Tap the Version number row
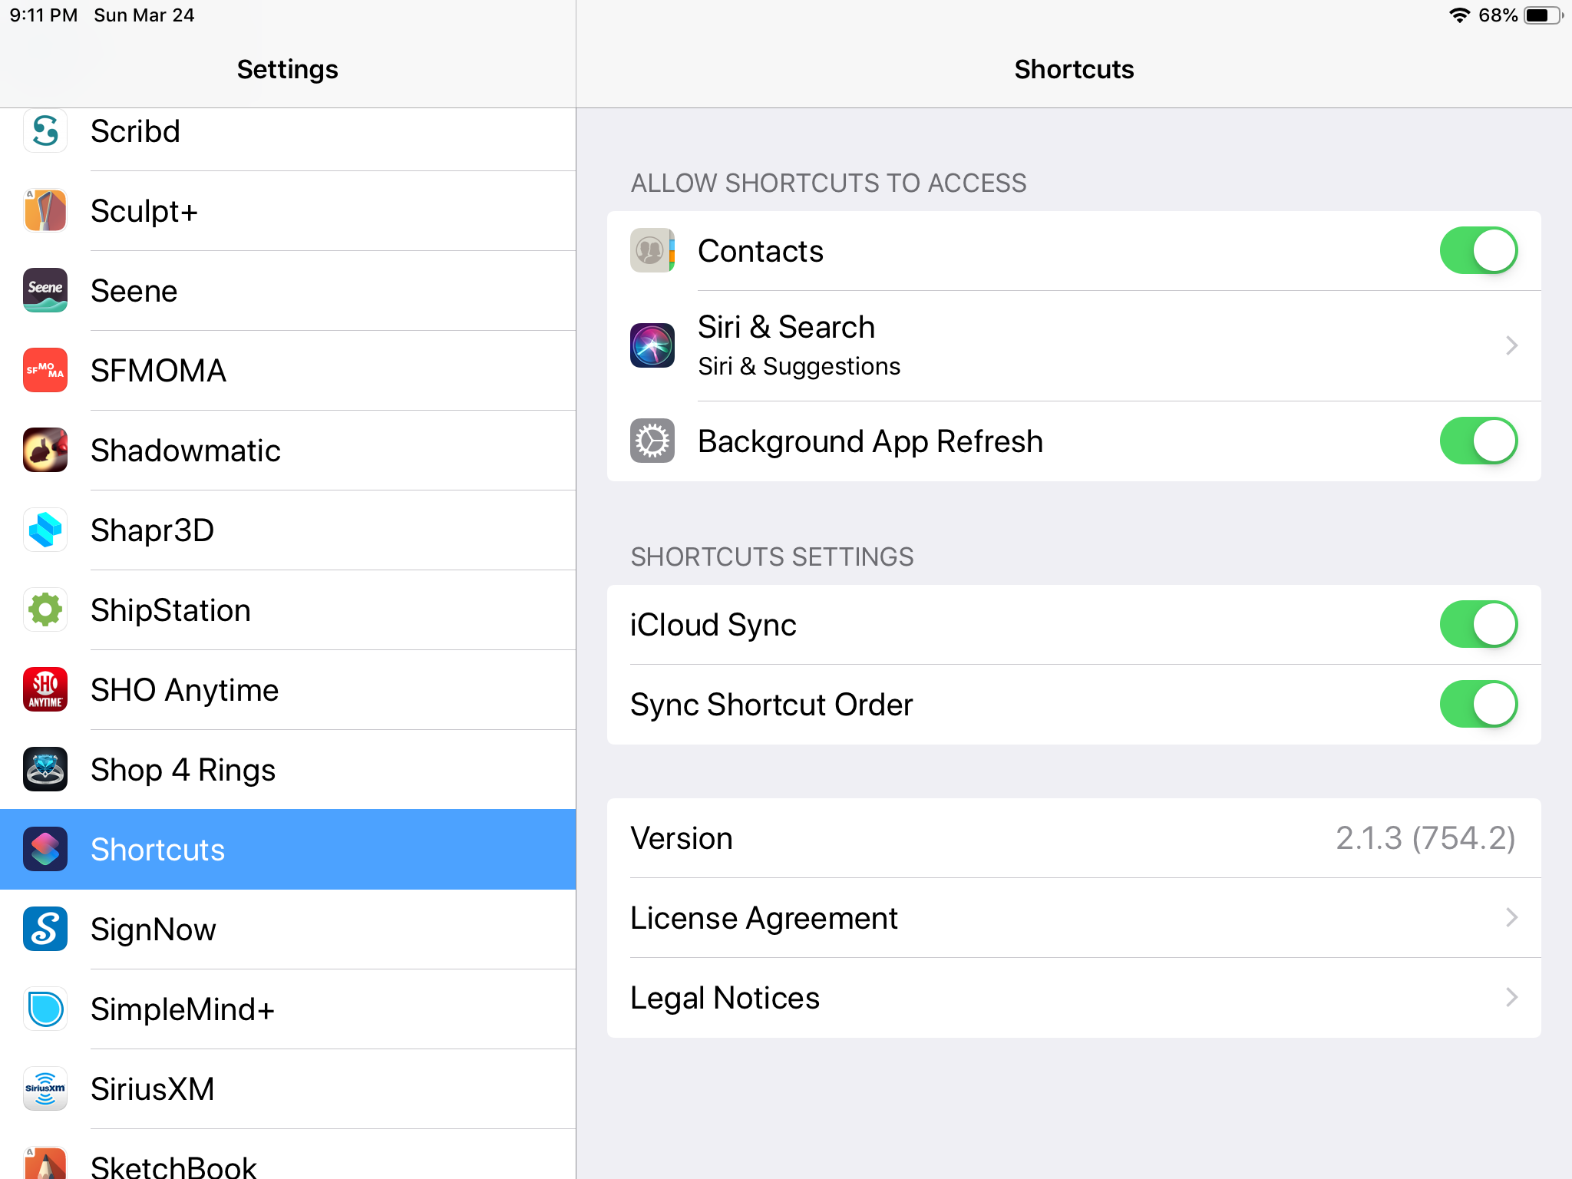Viewport: 1572px width, 1179px height. pyautogui.click(x=1073, y=838)
